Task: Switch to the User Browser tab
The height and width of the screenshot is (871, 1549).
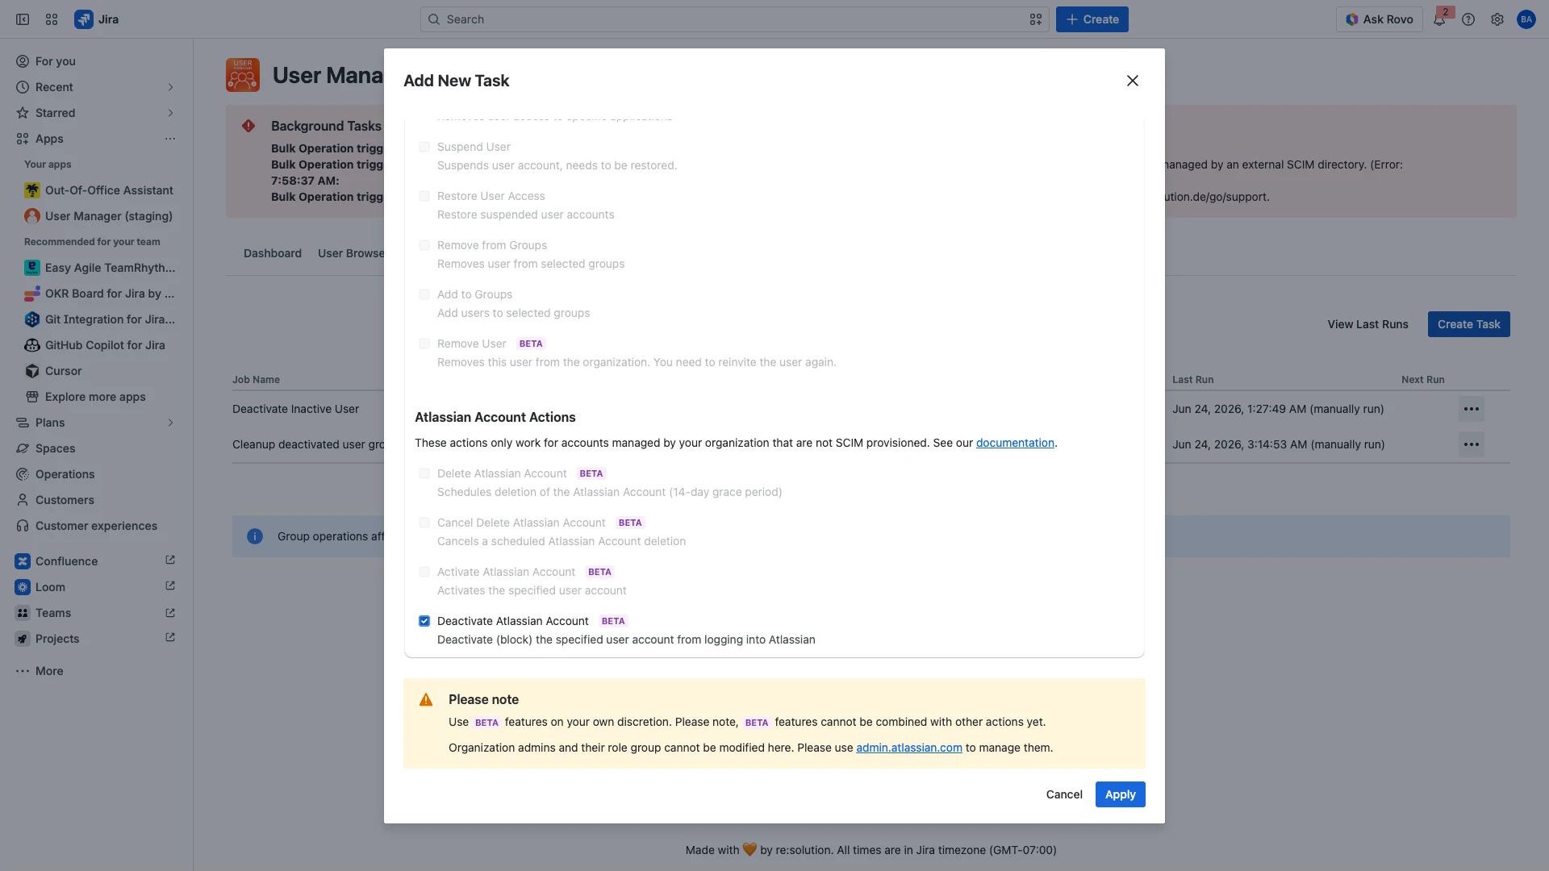Action: pos(351,253)
